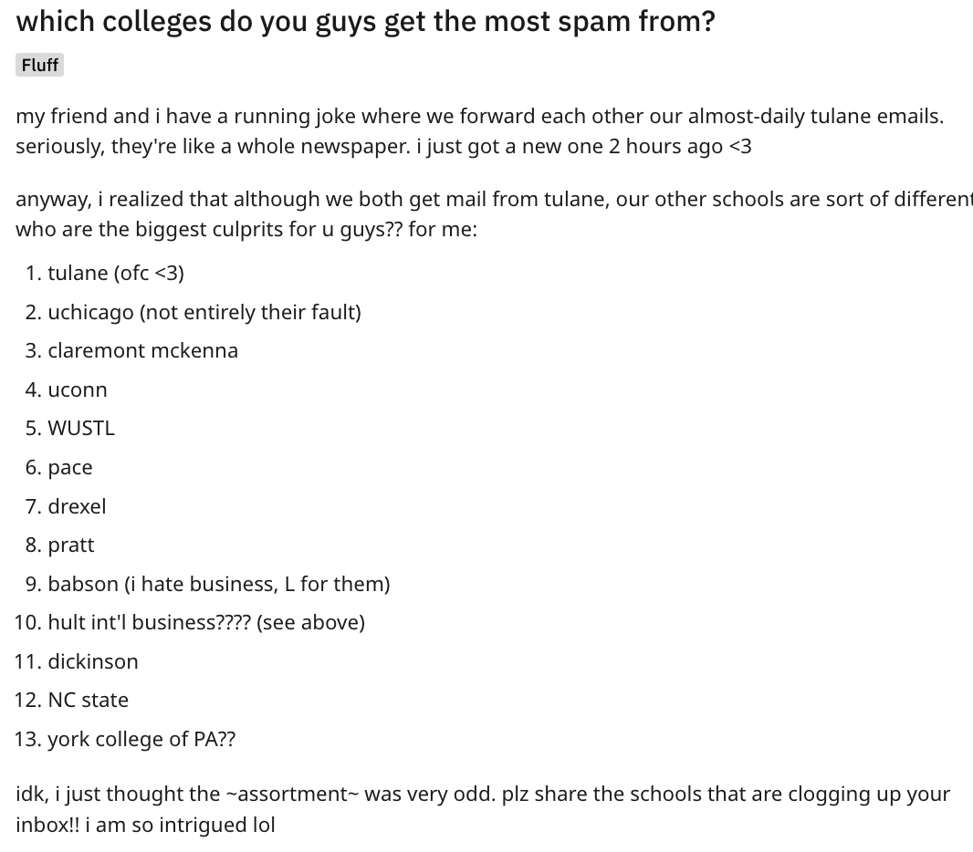Click the paragraph starting with anyway
Viewport: 973px width, 852px height.
494,214
